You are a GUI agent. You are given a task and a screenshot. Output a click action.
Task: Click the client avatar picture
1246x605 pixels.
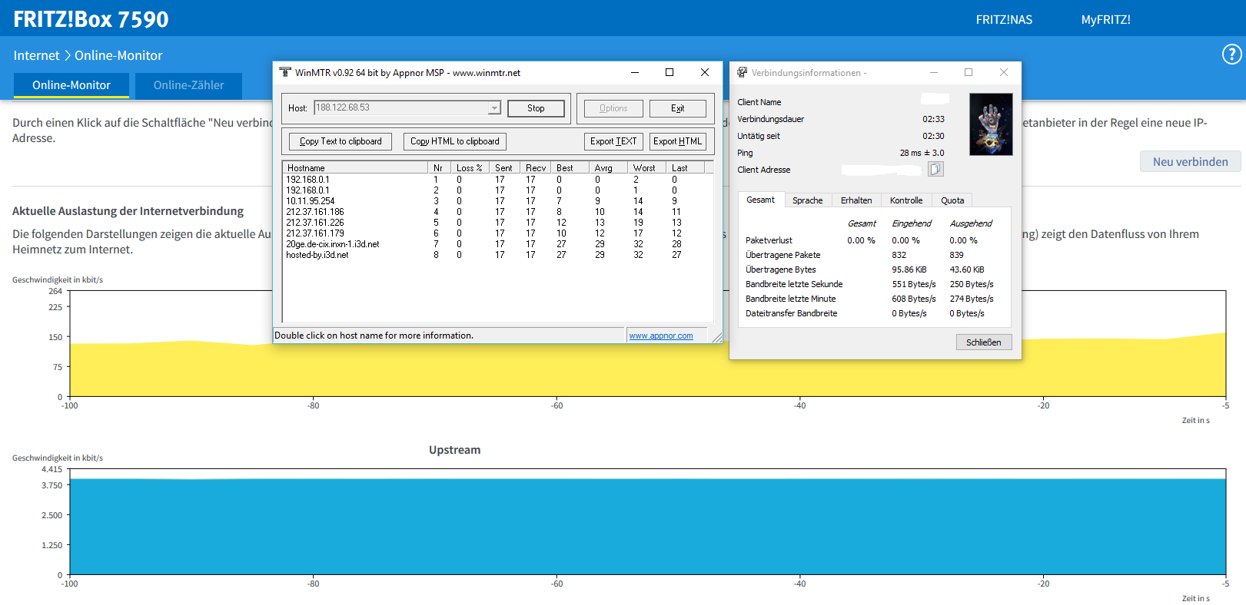pyautogui.click(x=991, y=124)
